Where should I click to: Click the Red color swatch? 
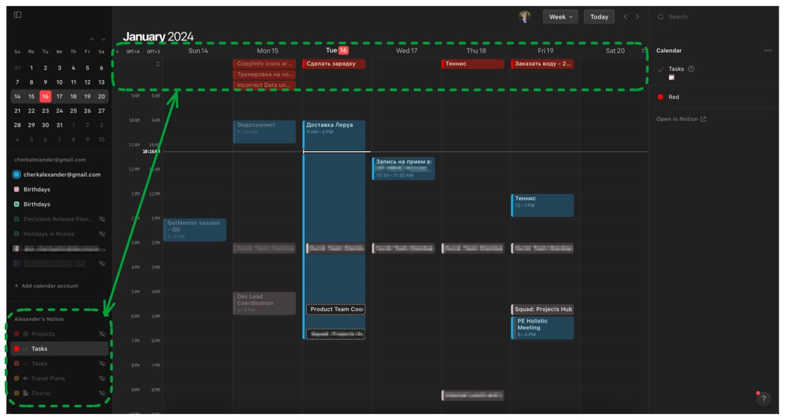pyautogui.click(x=661, y=97)
